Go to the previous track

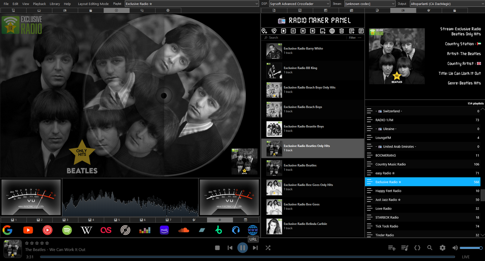[230, 248]
